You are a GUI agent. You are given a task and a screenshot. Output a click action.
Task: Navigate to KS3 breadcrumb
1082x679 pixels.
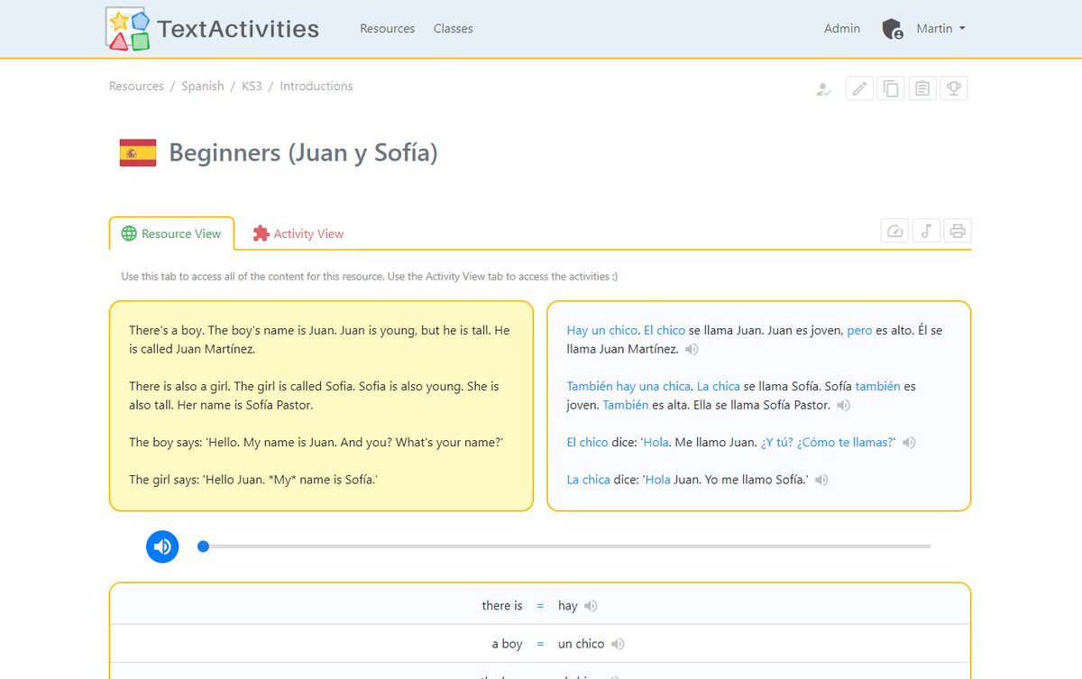tap(252, 87)
